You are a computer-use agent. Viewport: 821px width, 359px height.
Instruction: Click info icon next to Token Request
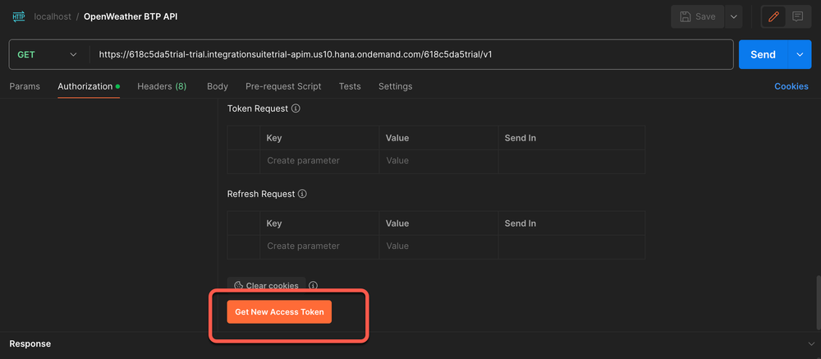tap(296, 108)
